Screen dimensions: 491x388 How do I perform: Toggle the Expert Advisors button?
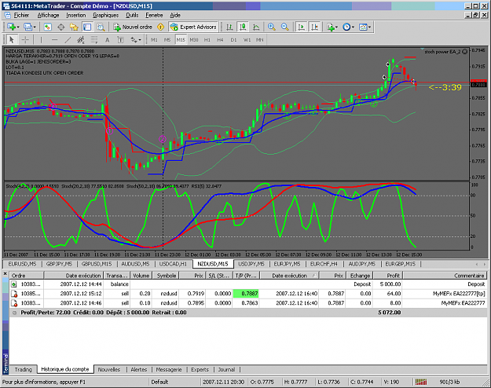pyautogui.click(x=193, y=27)
